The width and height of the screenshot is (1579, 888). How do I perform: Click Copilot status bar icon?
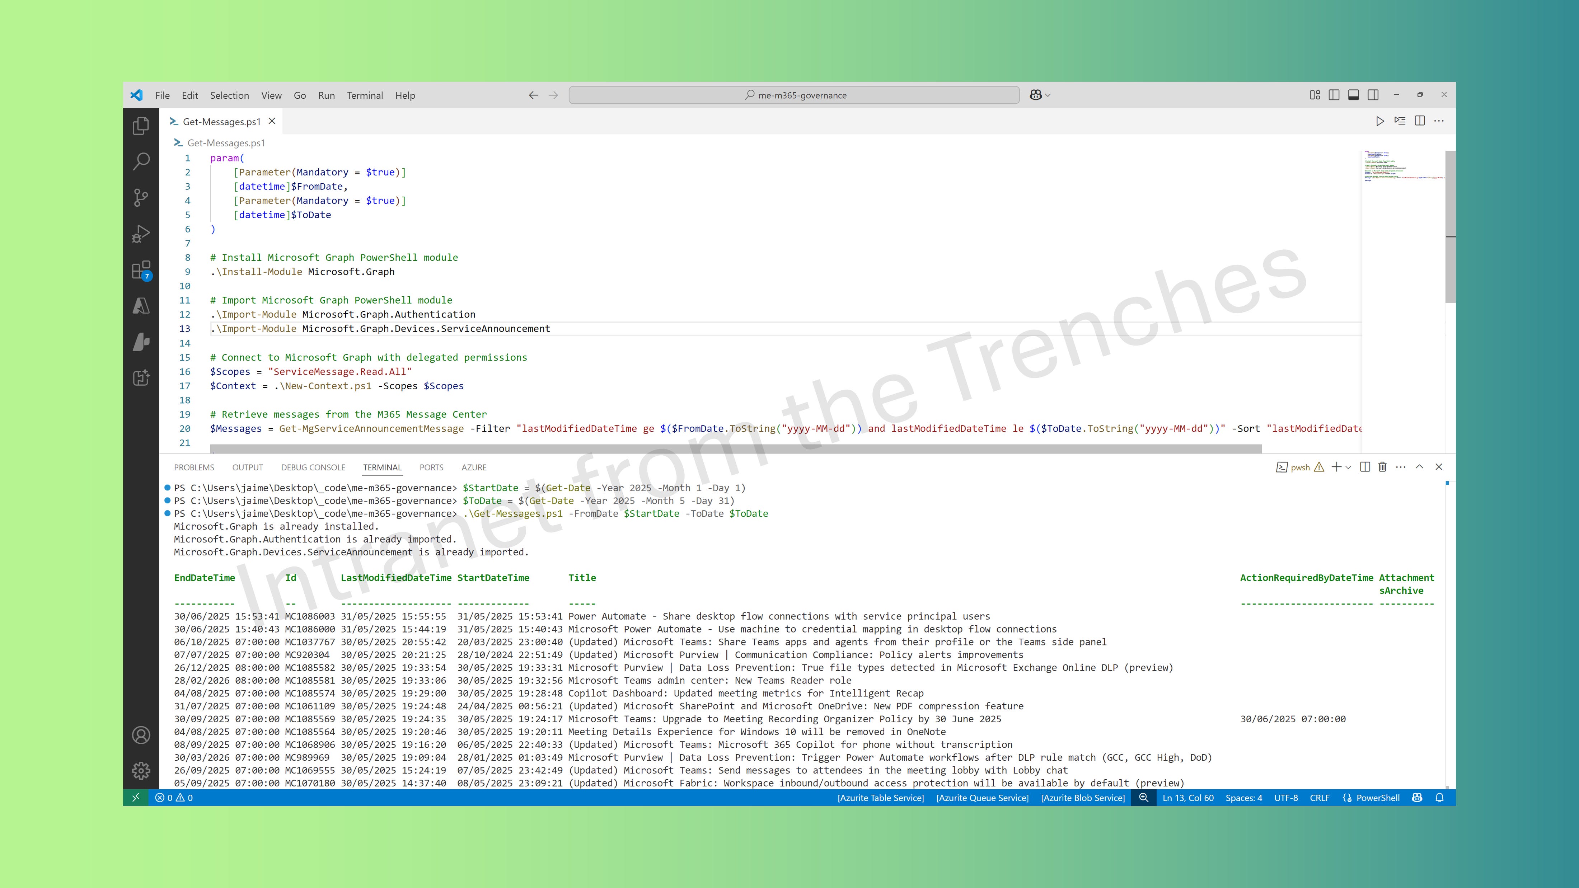[1416, 797]
